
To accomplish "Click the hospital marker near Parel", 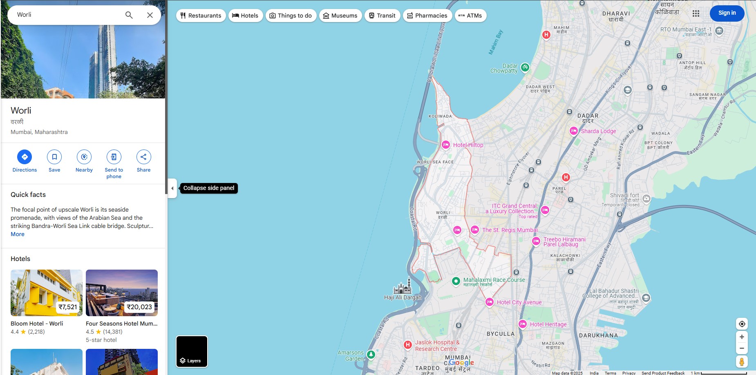I will click(566, 177).
